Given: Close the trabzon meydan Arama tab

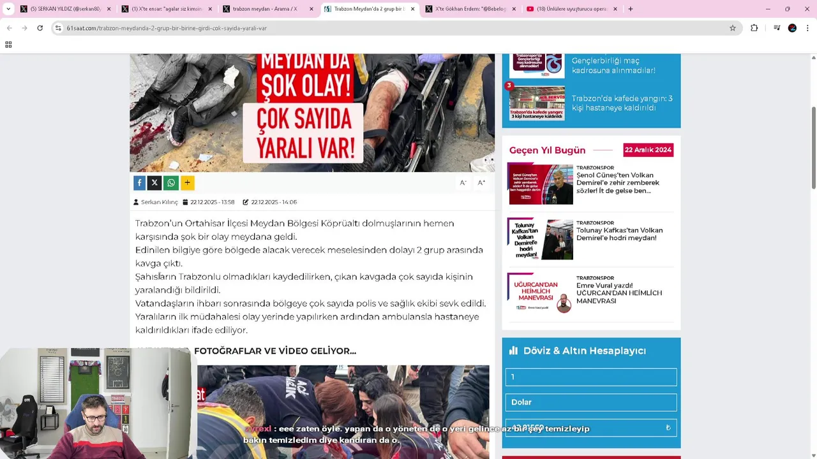Looking at the screenshot, I should click(311, 9).
